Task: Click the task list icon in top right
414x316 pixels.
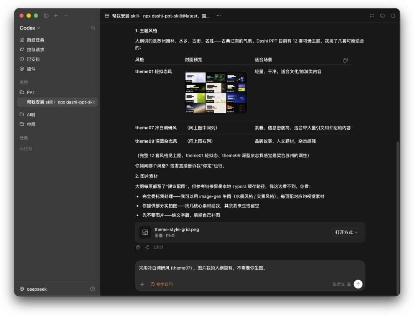Action: (x=372, y=16)
